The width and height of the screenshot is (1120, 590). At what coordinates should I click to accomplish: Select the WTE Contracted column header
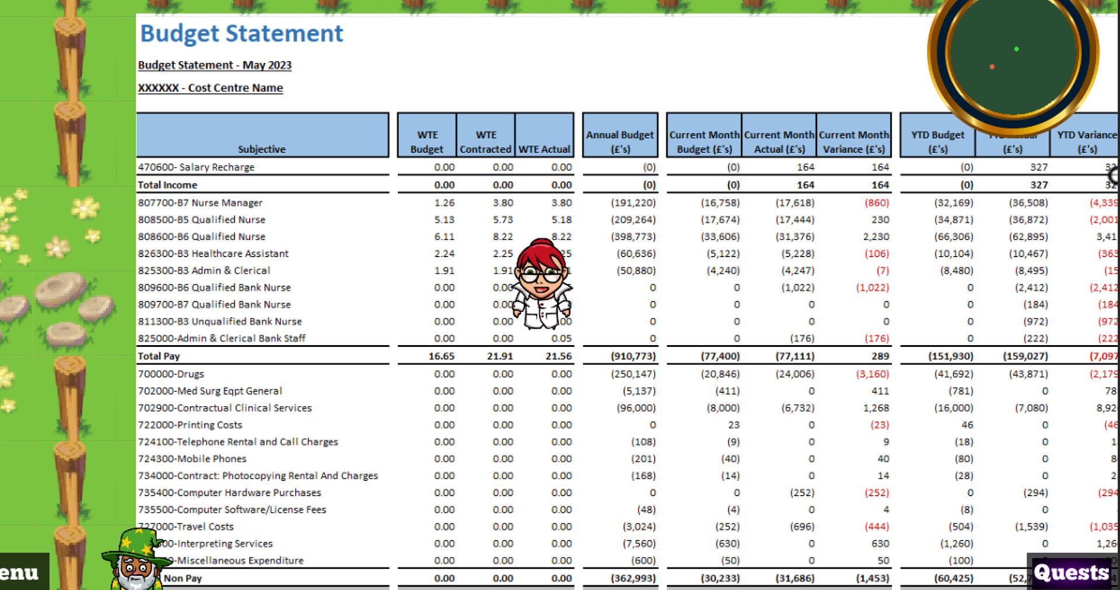tap(485, 135)
